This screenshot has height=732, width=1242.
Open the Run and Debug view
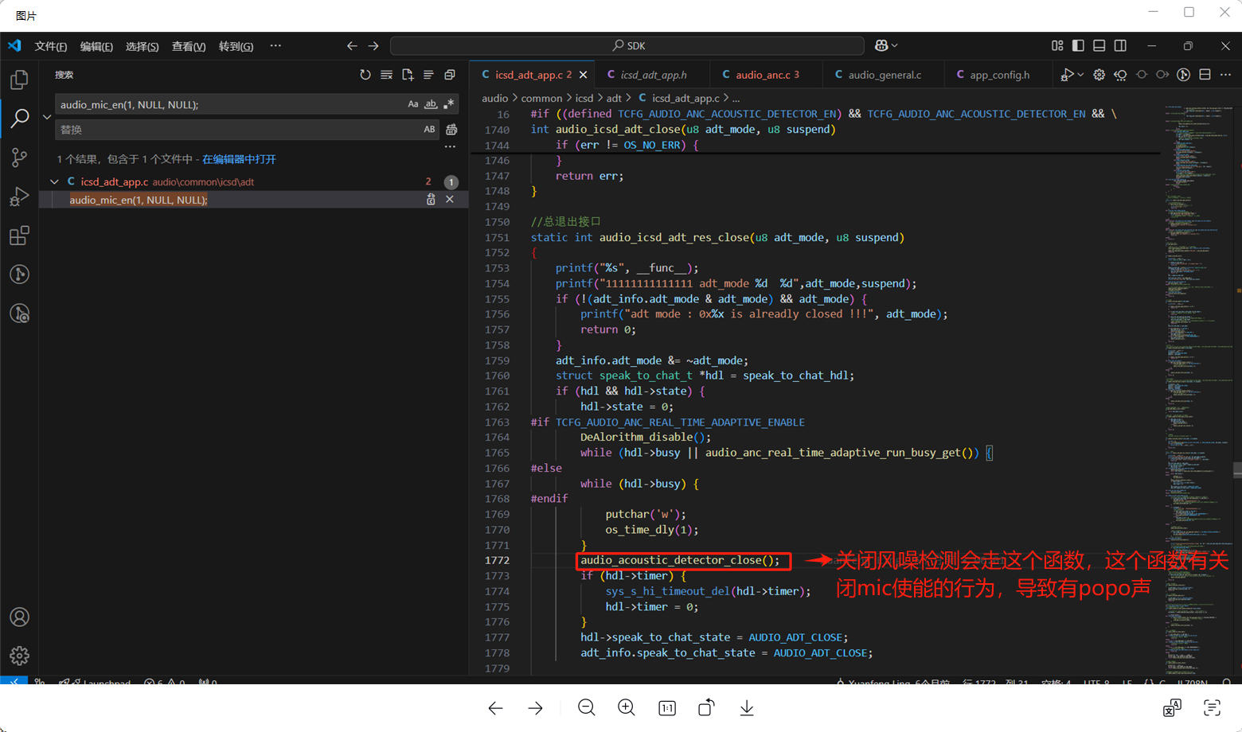pos(19,196)
